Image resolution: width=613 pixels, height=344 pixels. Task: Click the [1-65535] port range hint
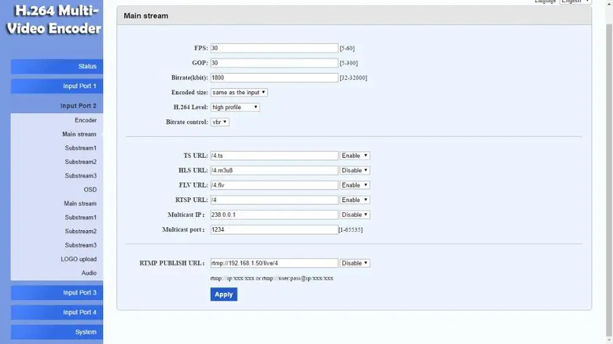351,230
